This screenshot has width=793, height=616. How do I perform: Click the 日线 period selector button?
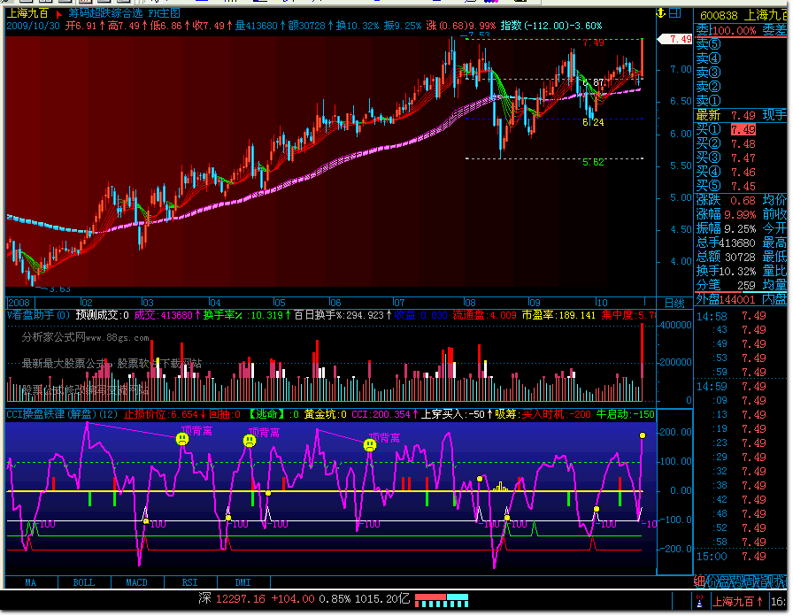[674, 302]
